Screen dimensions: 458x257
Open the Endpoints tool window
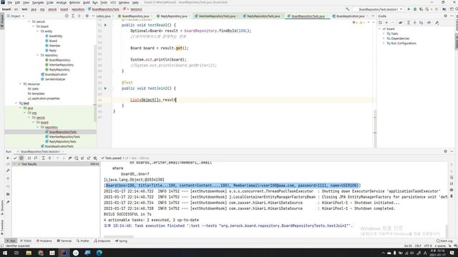[x=102, y=241]
